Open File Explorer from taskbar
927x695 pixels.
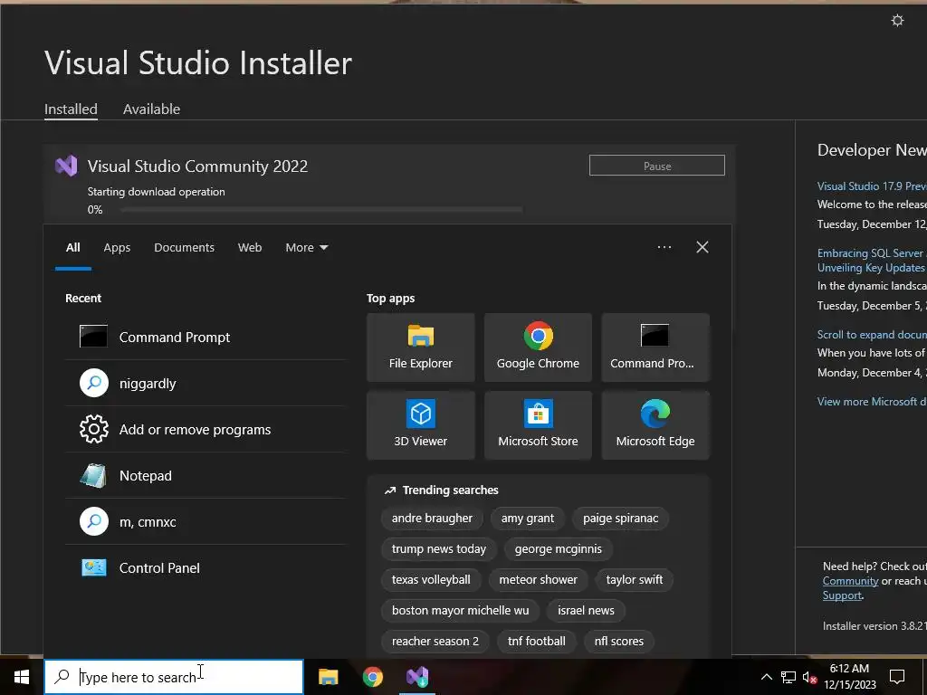coord(328,677)
